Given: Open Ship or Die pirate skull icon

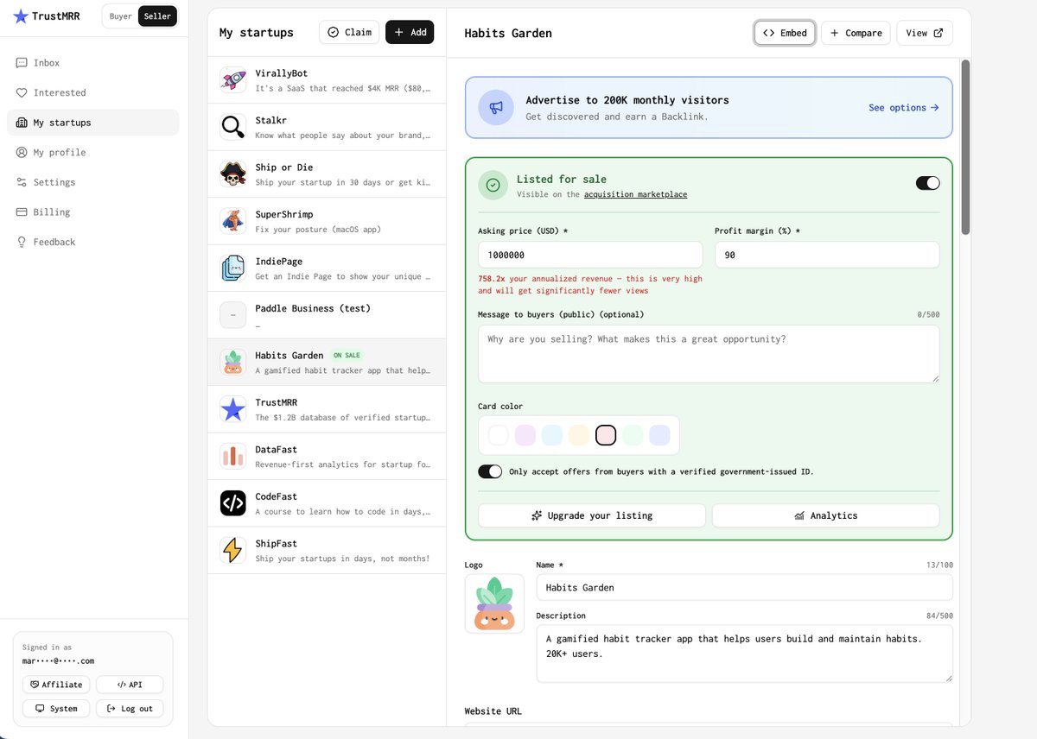Looking at the screenshot, I should (x=232, y=174).
